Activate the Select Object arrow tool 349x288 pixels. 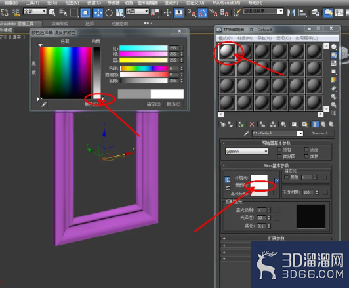coord(52,12)
